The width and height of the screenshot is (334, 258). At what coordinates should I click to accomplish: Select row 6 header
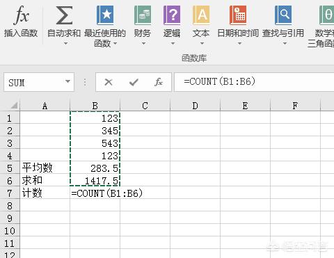pyautogui.click(x=10, y=181)
